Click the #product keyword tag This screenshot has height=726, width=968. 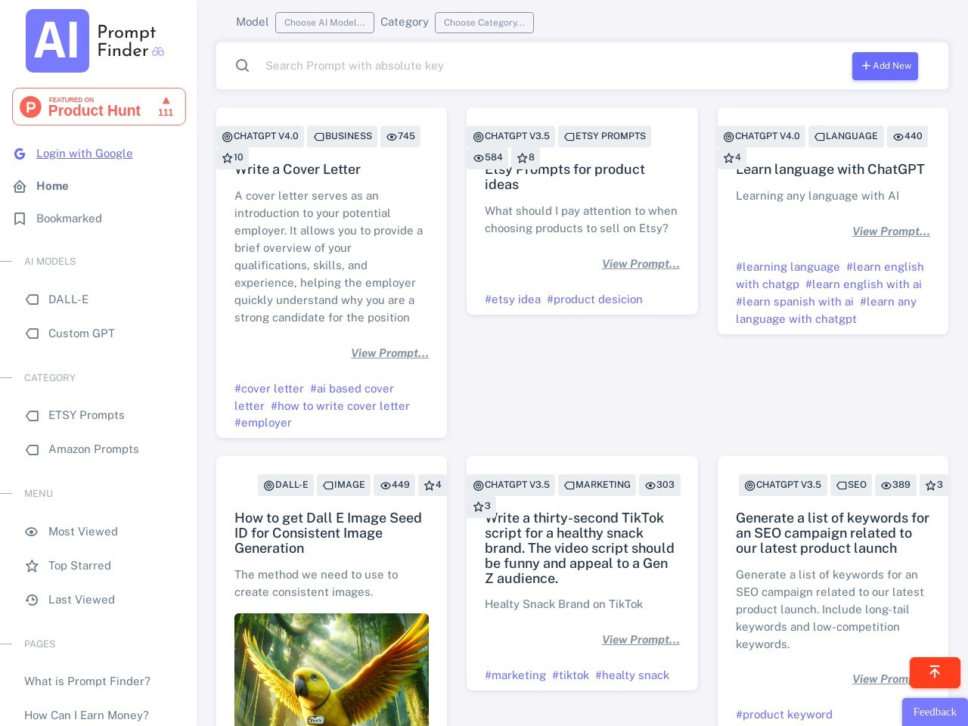784,715
